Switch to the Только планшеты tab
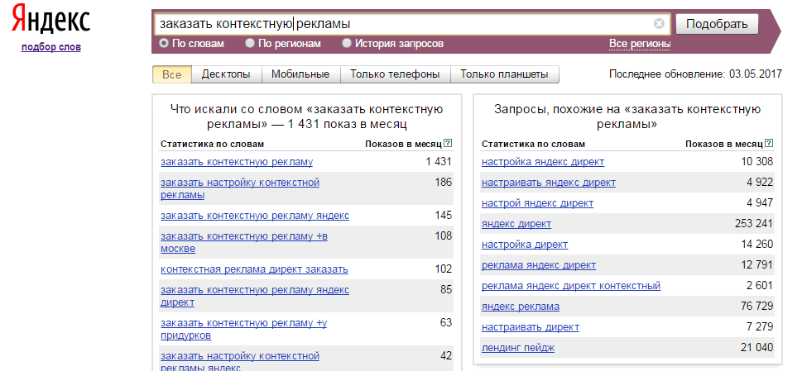Image resolution: width=802 pixels, height=371 pixels. tap(504, 74)
